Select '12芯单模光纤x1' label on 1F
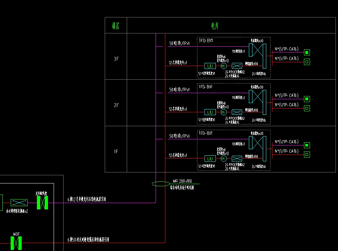 point(178,155)
